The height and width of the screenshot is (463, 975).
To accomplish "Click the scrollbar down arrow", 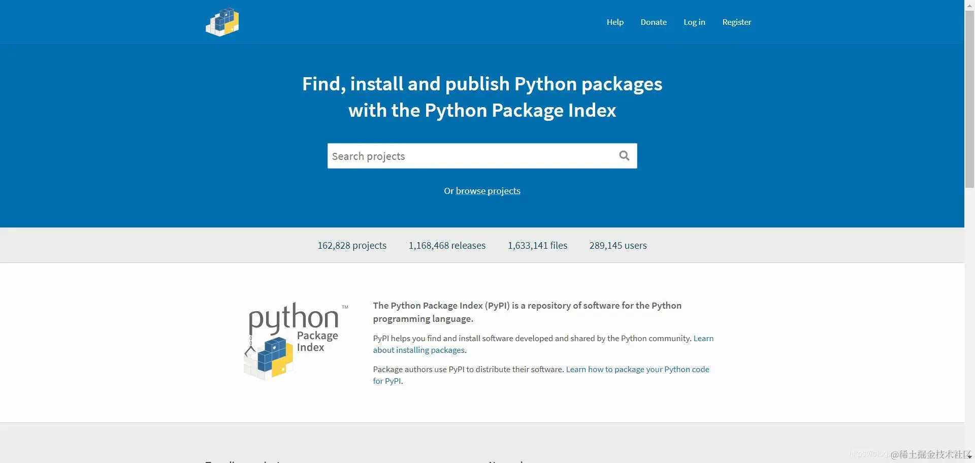I will click(969, 457).
